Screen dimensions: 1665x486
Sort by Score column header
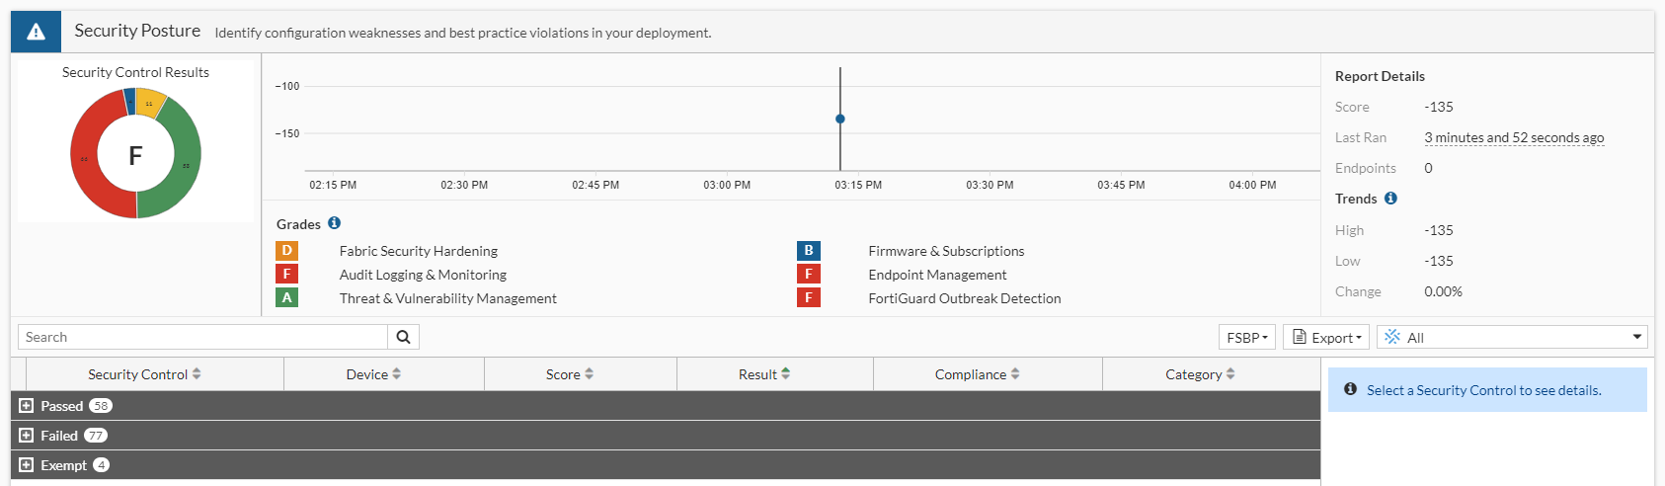click(x=570, y=374)
